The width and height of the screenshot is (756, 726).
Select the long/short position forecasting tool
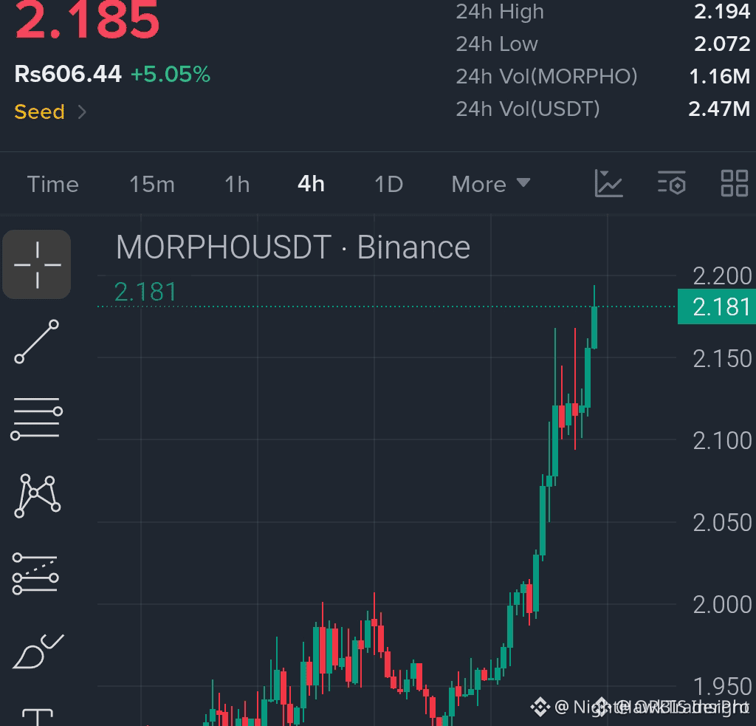pyautogui.click(x=35, y=574)
